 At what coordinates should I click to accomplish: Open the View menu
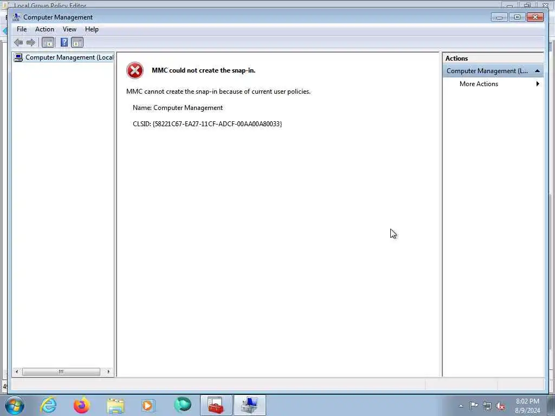tap(69, 29)
